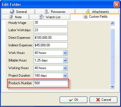Click the red X on Cancel
The width and height of the screenshot is (121, 107).
click(98, 100)
